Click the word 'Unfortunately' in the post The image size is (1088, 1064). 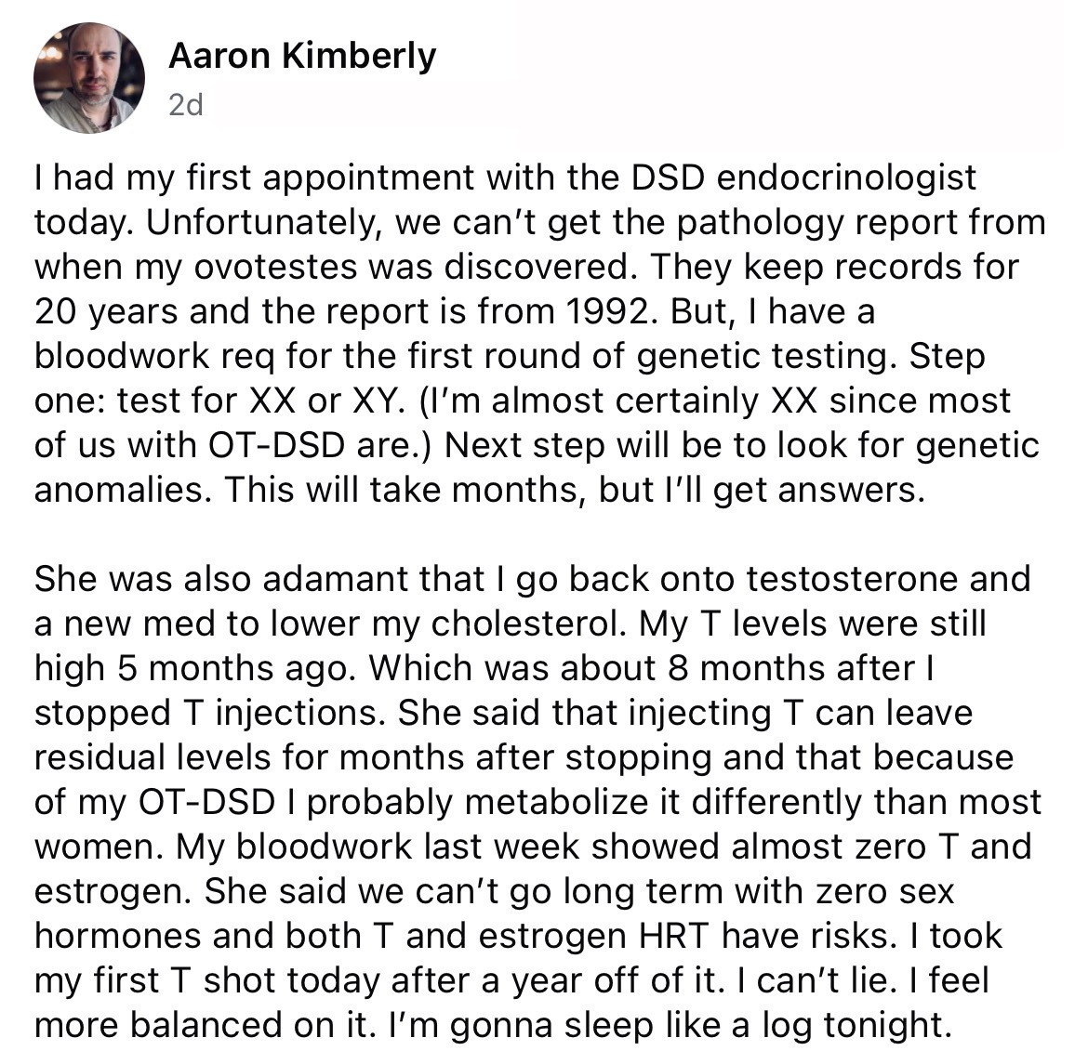coord(264,223)
